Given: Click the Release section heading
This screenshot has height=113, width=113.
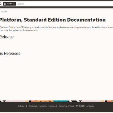Looking at the screenshot, I should [x=7, y=37].
